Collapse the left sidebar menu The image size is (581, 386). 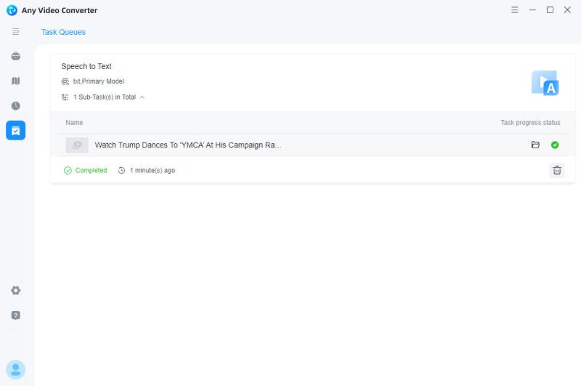coord(16,32)
